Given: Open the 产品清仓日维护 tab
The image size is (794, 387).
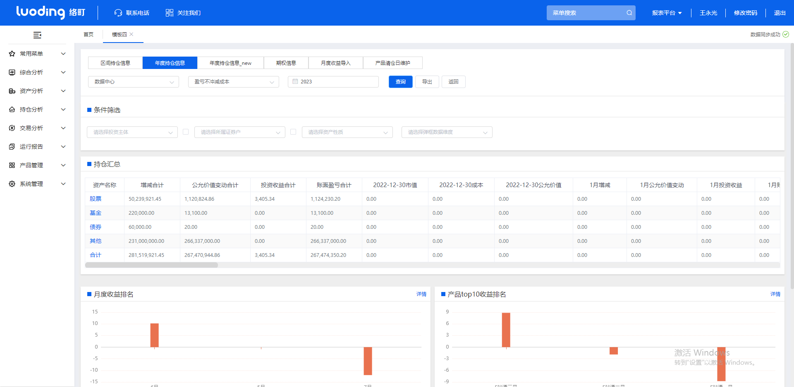Looking at the screenshot, I should point(393,63).
